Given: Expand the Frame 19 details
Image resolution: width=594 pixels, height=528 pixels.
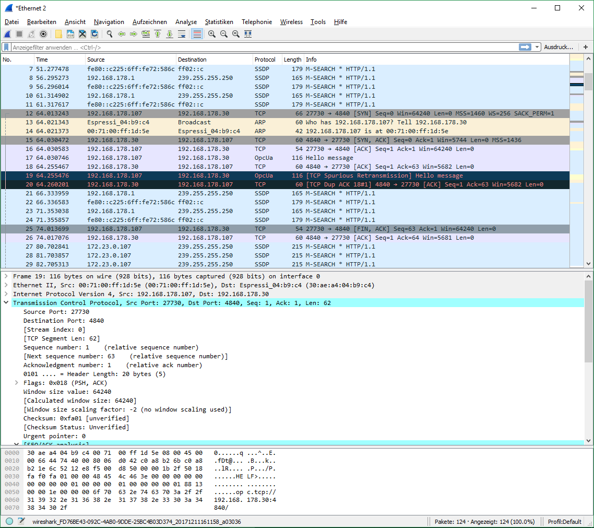Looking at the screenshot, I should (x=6, y=276).
